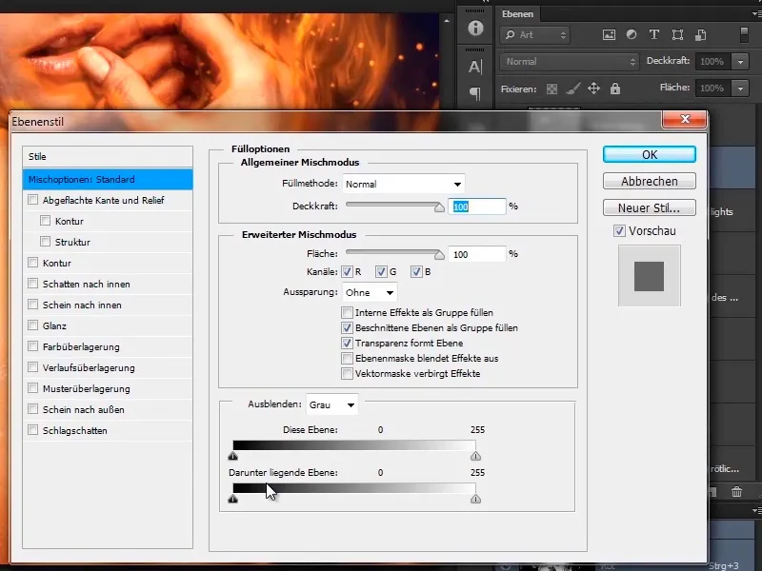This screenshot has height=571, width=762.
Task: Click the Deckkraft percentage input field
Action: 477,207
